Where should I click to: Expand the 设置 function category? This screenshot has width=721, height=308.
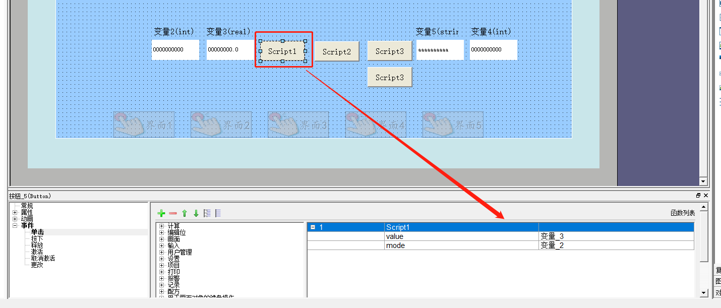point(161,259)
